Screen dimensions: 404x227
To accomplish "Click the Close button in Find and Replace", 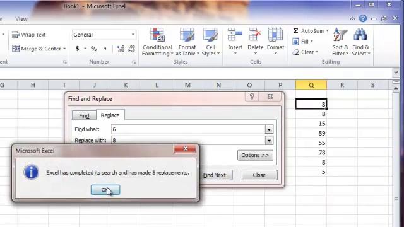I will 259,175.
